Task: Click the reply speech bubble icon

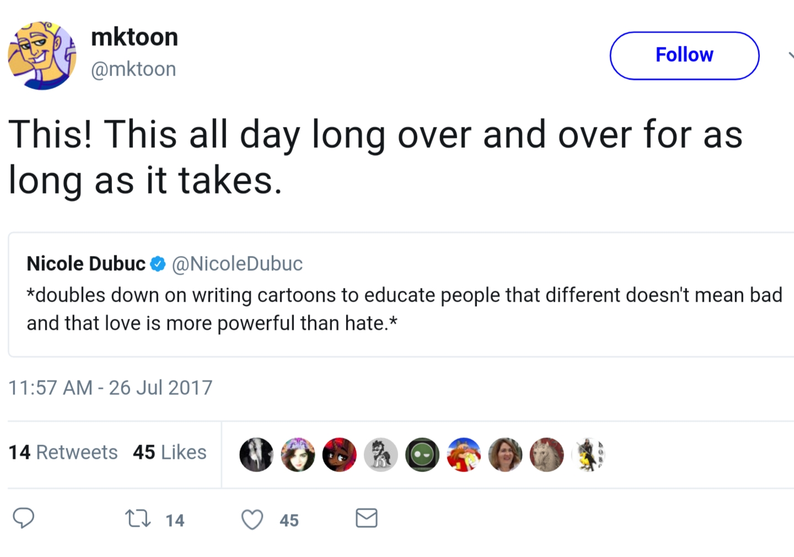Action: [24, 518]
